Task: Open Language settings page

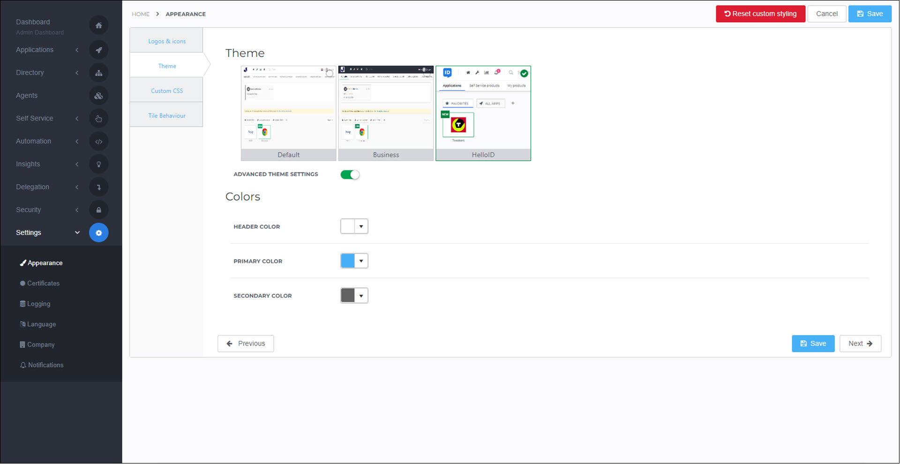Action: (38, 324)
